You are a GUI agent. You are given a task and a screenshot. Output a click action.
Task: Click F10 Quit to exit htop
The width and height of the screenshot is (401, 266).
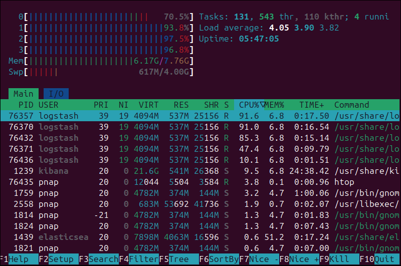tap(384, 260)
